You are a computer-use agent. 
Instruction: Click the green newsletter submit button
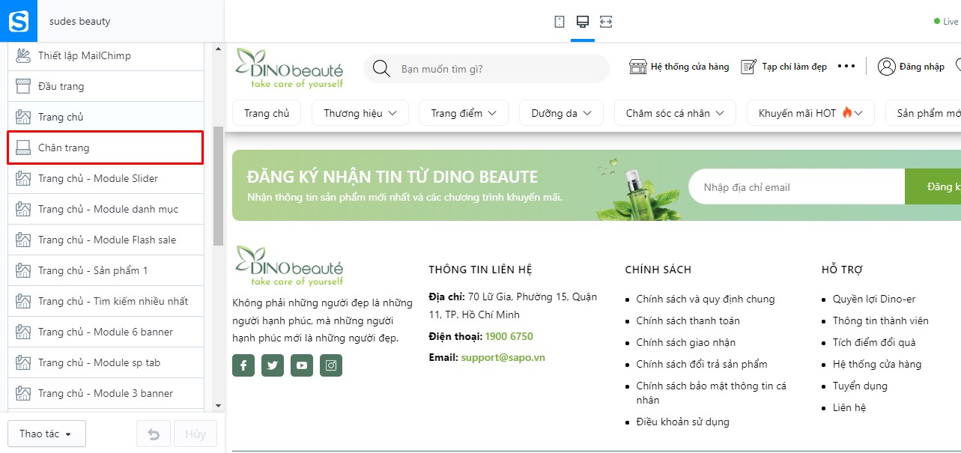[x=933, y=186]
